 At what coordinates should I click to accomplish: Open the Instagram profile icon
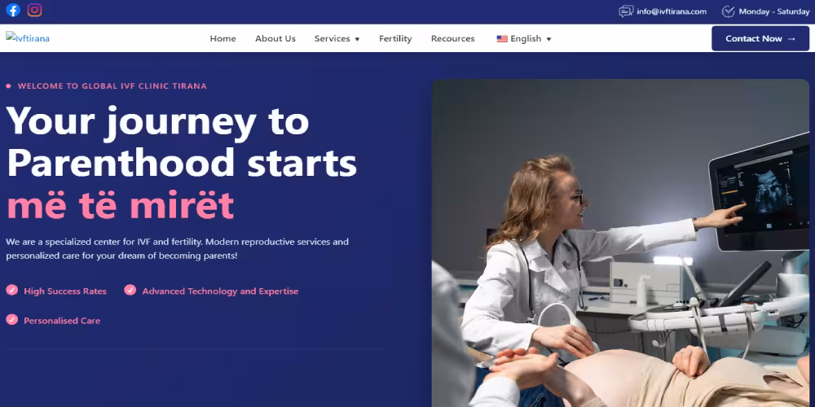pos(35,10)
